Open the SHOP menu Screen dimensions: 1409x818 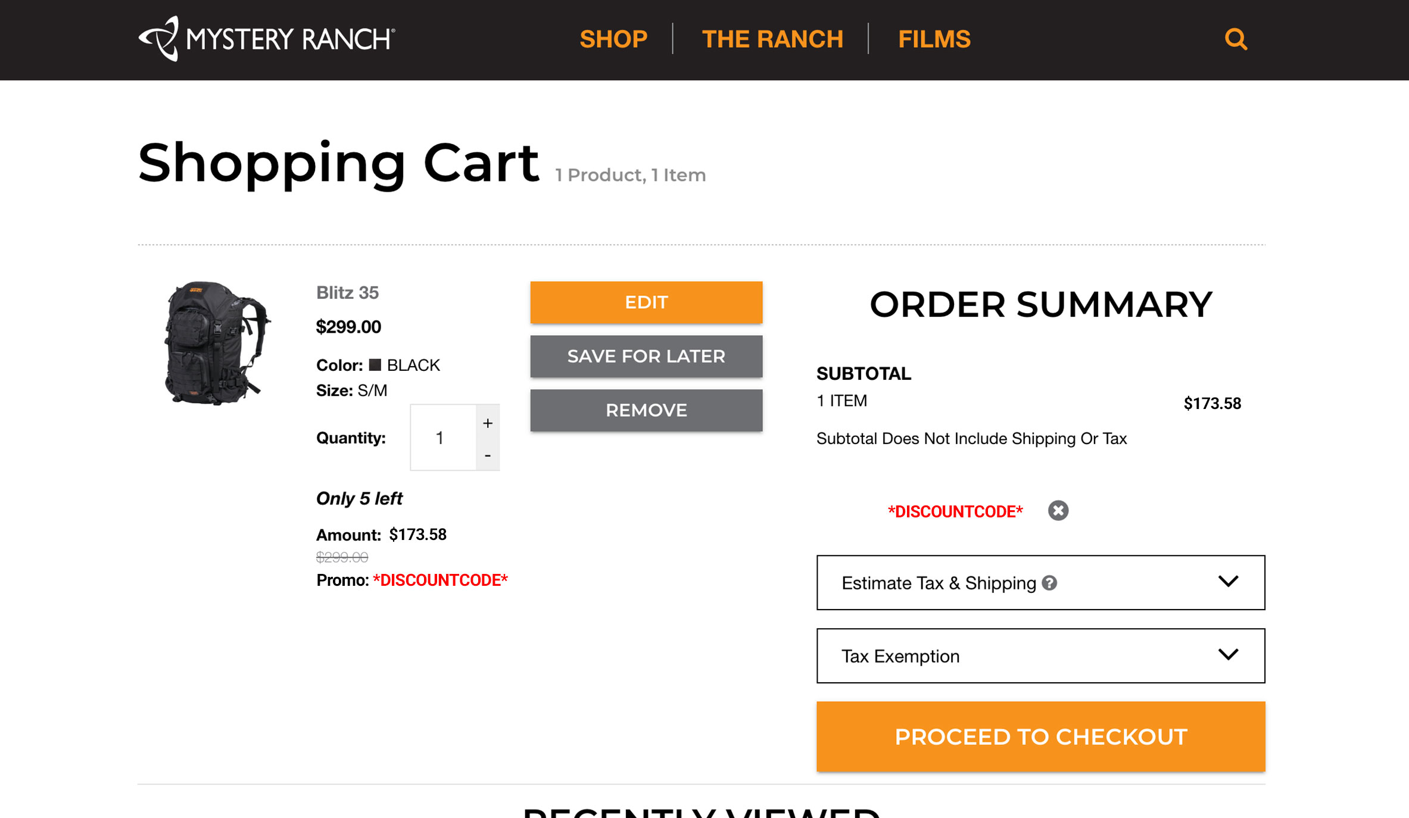coord(613,39)
